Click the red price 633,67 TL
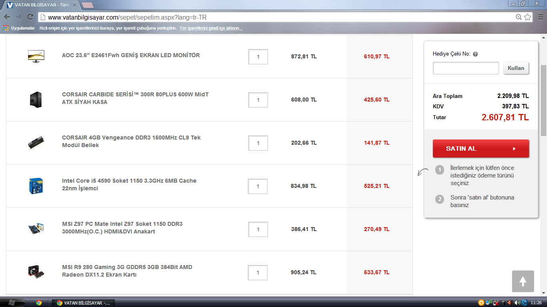Screen dimensions: 547x307 point(376,272)
